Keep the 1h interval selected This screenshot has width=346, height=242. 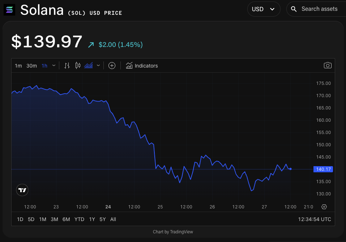44,65
